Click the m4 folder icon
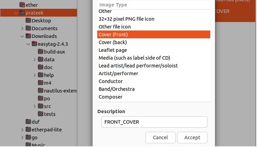 (x=40, y=83)
